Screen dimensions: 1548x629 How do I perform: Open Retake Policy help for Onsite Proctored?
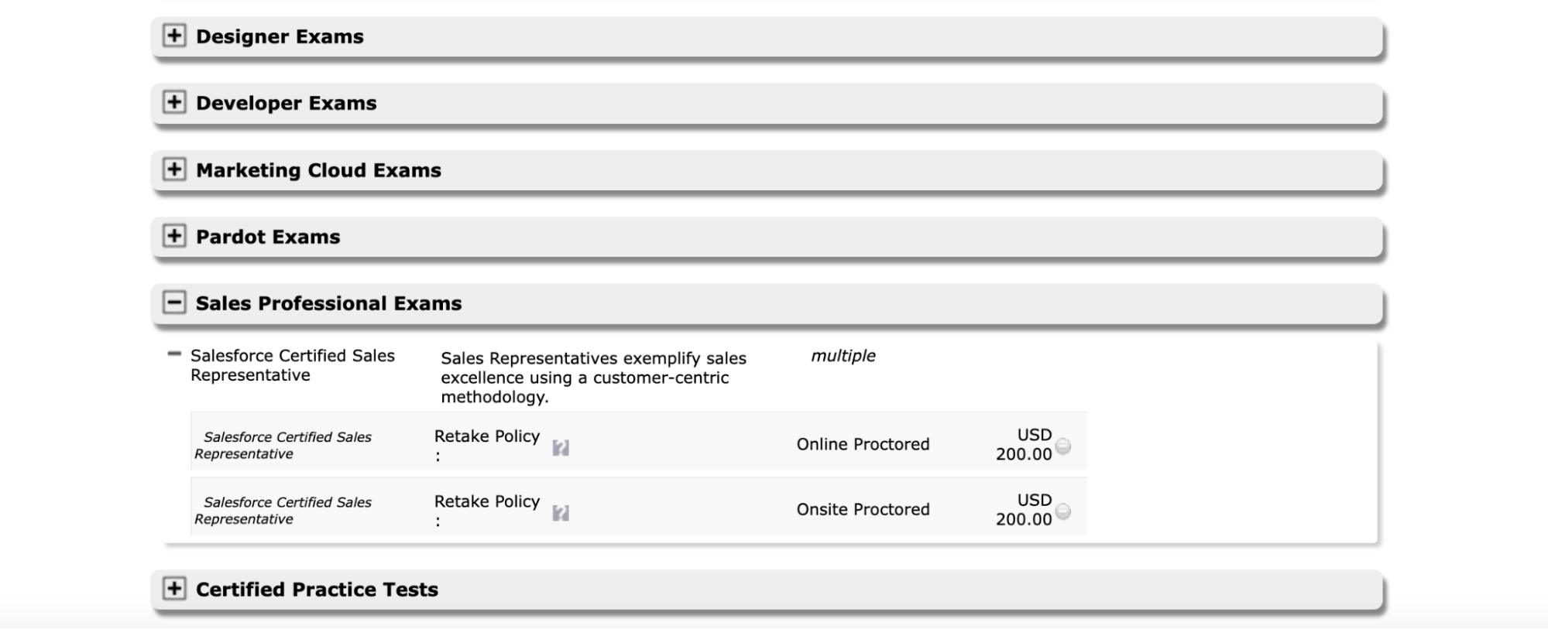pos(561,513)
